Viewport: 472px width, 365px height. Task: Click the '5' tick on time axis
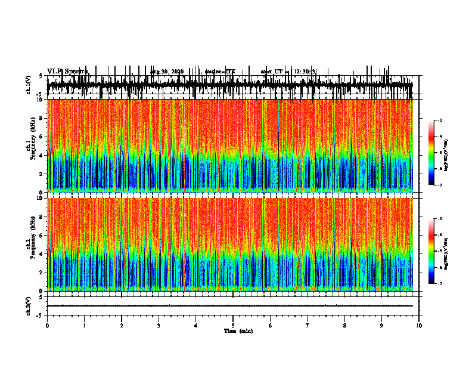click(233, 326)
